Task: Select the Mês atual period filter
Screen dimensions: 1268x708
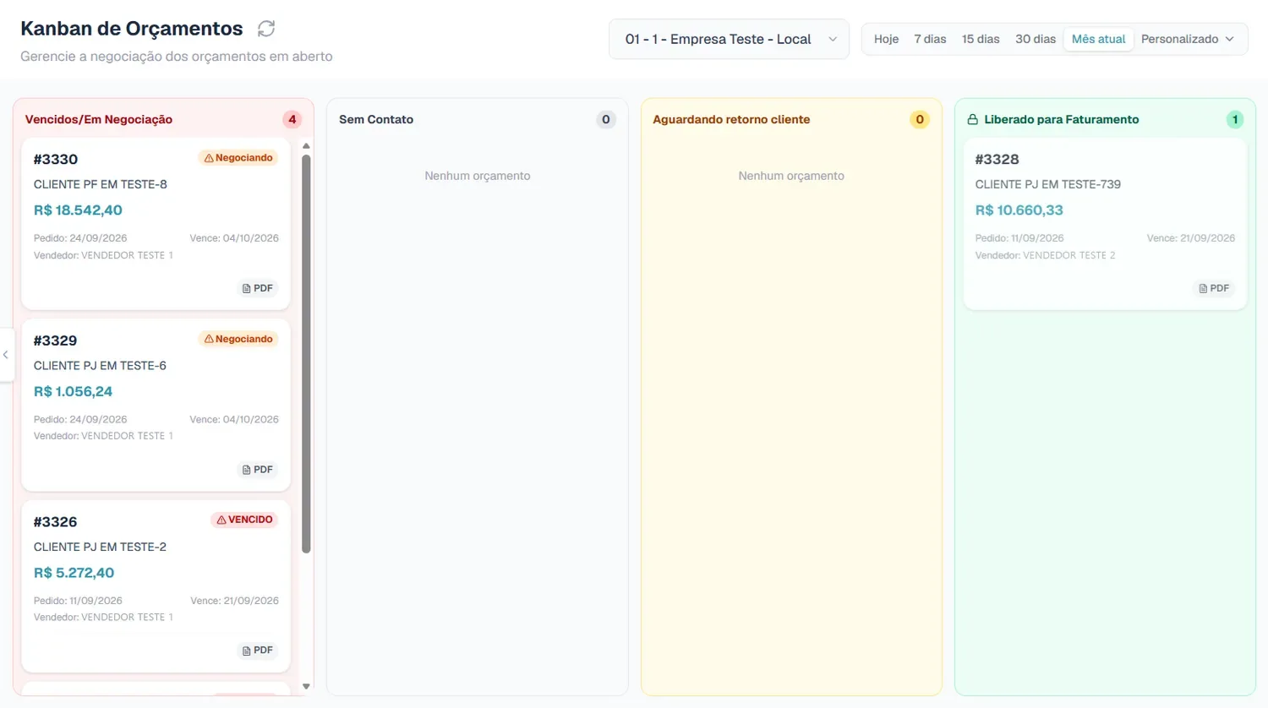Action: pyautogui.click(x=1098, y=39)
